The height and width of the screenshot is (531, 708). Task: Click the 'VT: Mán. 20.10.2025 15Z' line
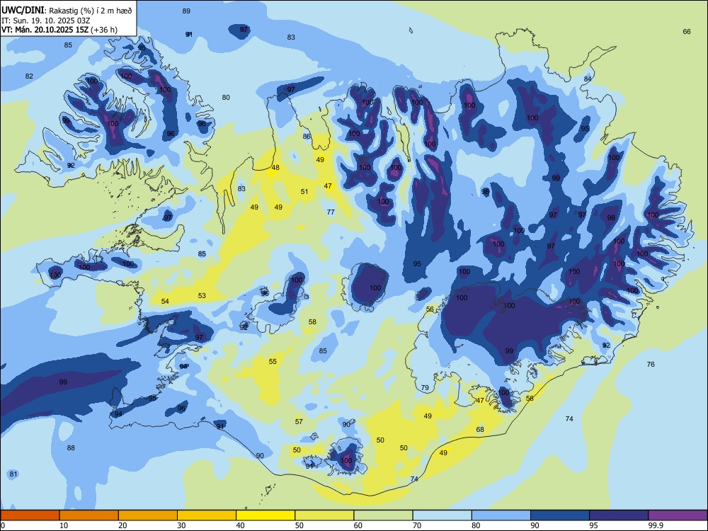click(59, 30)
